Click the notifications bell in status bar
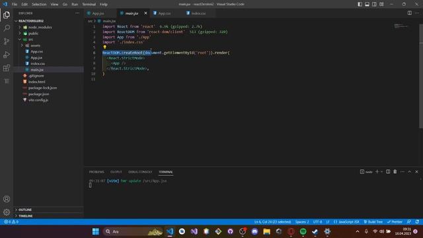The width and height of the screenshot is (423, 238). [417, 222]
